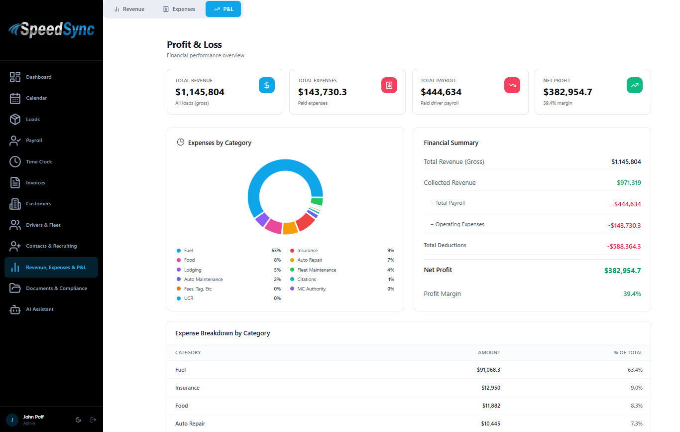
Task: Click the SpeedSync logo
Action: point(51,29)
